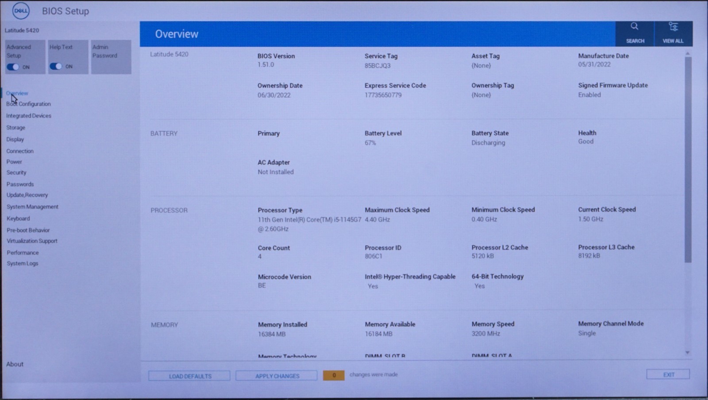708x400 pixels.
Task: Click the Health value Good
Action: click(x=586, y=141)
